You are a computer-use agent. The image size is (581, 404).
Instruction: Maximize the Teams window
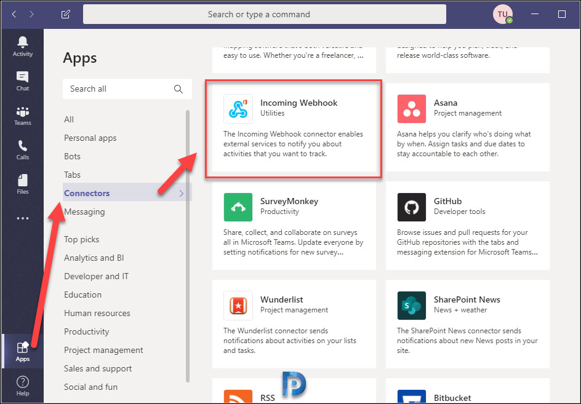click(562, 14)
